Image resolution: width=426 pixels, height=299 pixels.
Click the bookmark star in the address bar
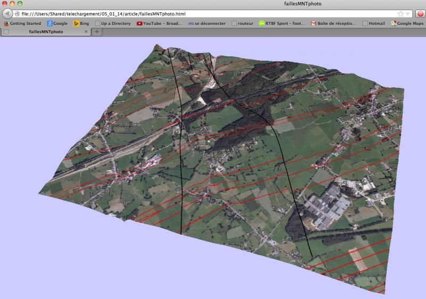[x=400, y=13]
